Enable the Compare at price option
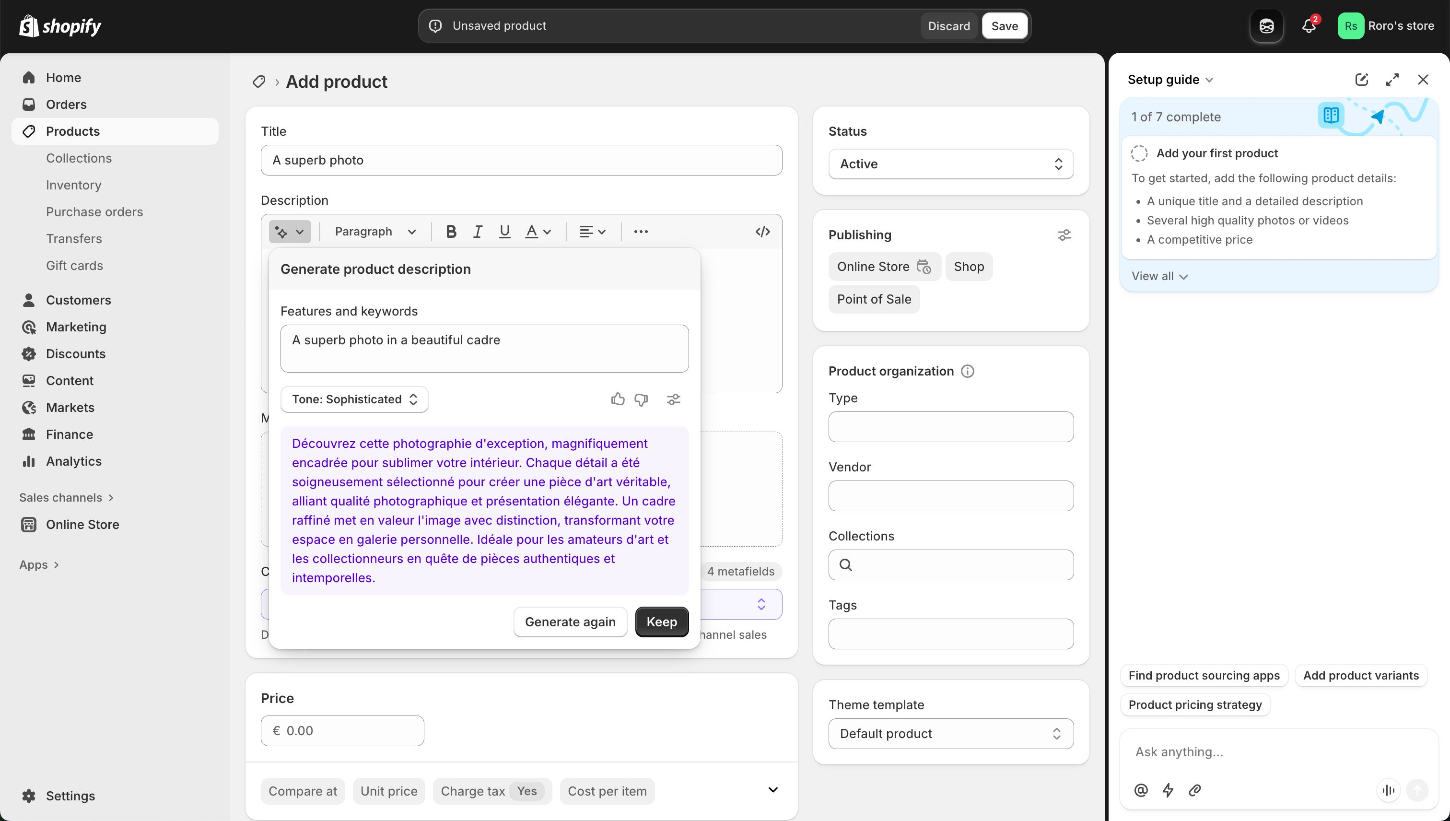 302,791
